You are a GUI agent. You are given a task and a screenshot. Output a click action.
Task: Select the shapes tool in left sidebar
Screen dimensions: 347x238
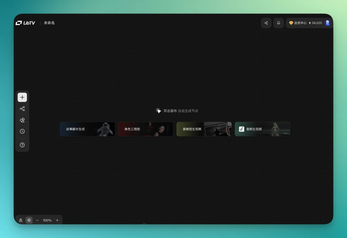pyautogui.click(x=22, y=120)
